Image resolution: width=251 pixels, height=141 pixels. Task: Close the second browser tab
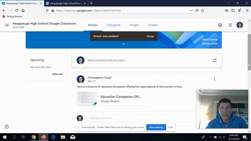(x=85, y=4)
